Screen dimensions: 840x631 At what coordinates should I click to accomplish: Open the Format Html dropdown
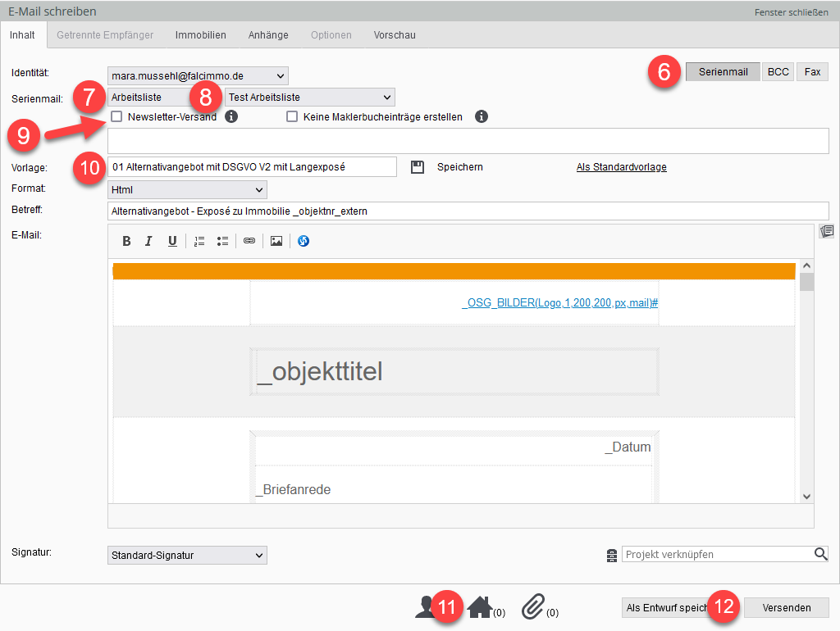pyautogui.click(x=187, y=189)
